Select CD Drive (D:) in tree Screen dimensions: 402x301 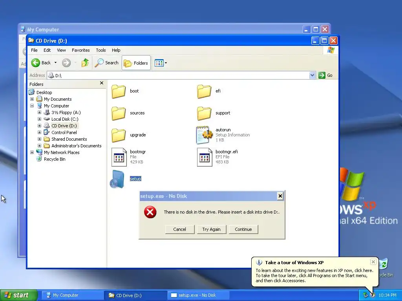64,126
